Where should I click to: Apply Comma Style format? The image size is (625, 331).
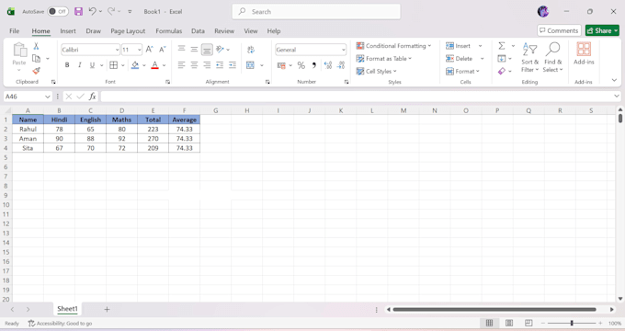coord(314,65)
